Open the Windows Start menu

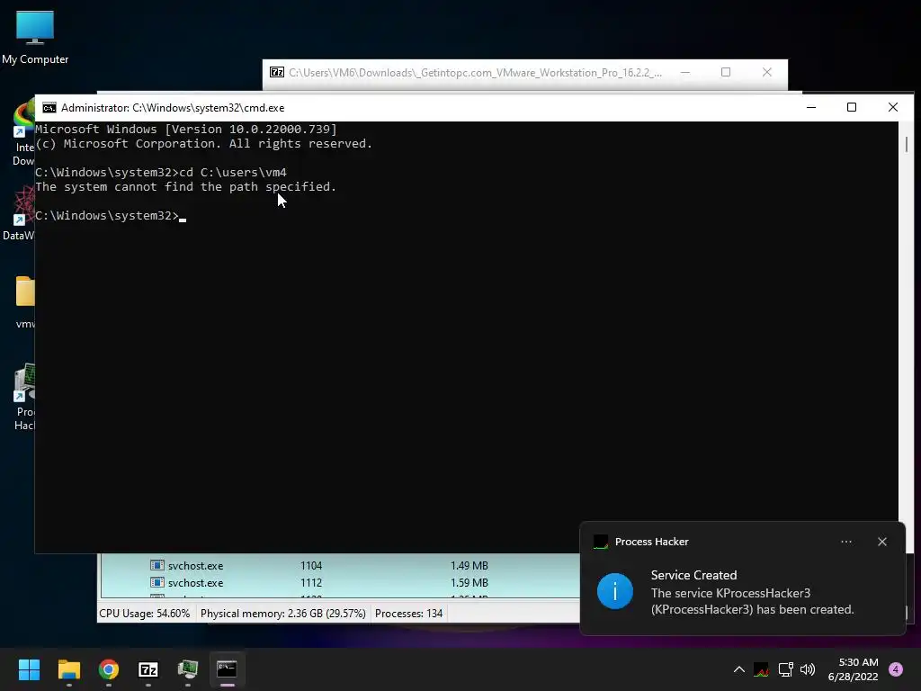point(29,669)
